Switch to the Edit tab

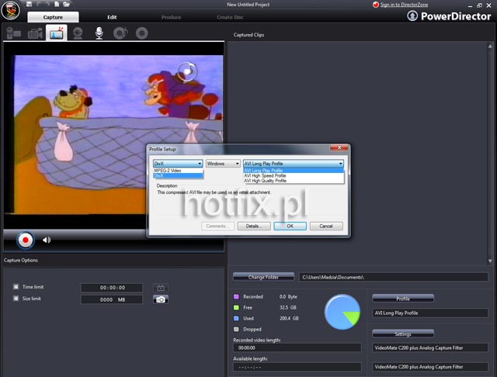pos(112,16)
